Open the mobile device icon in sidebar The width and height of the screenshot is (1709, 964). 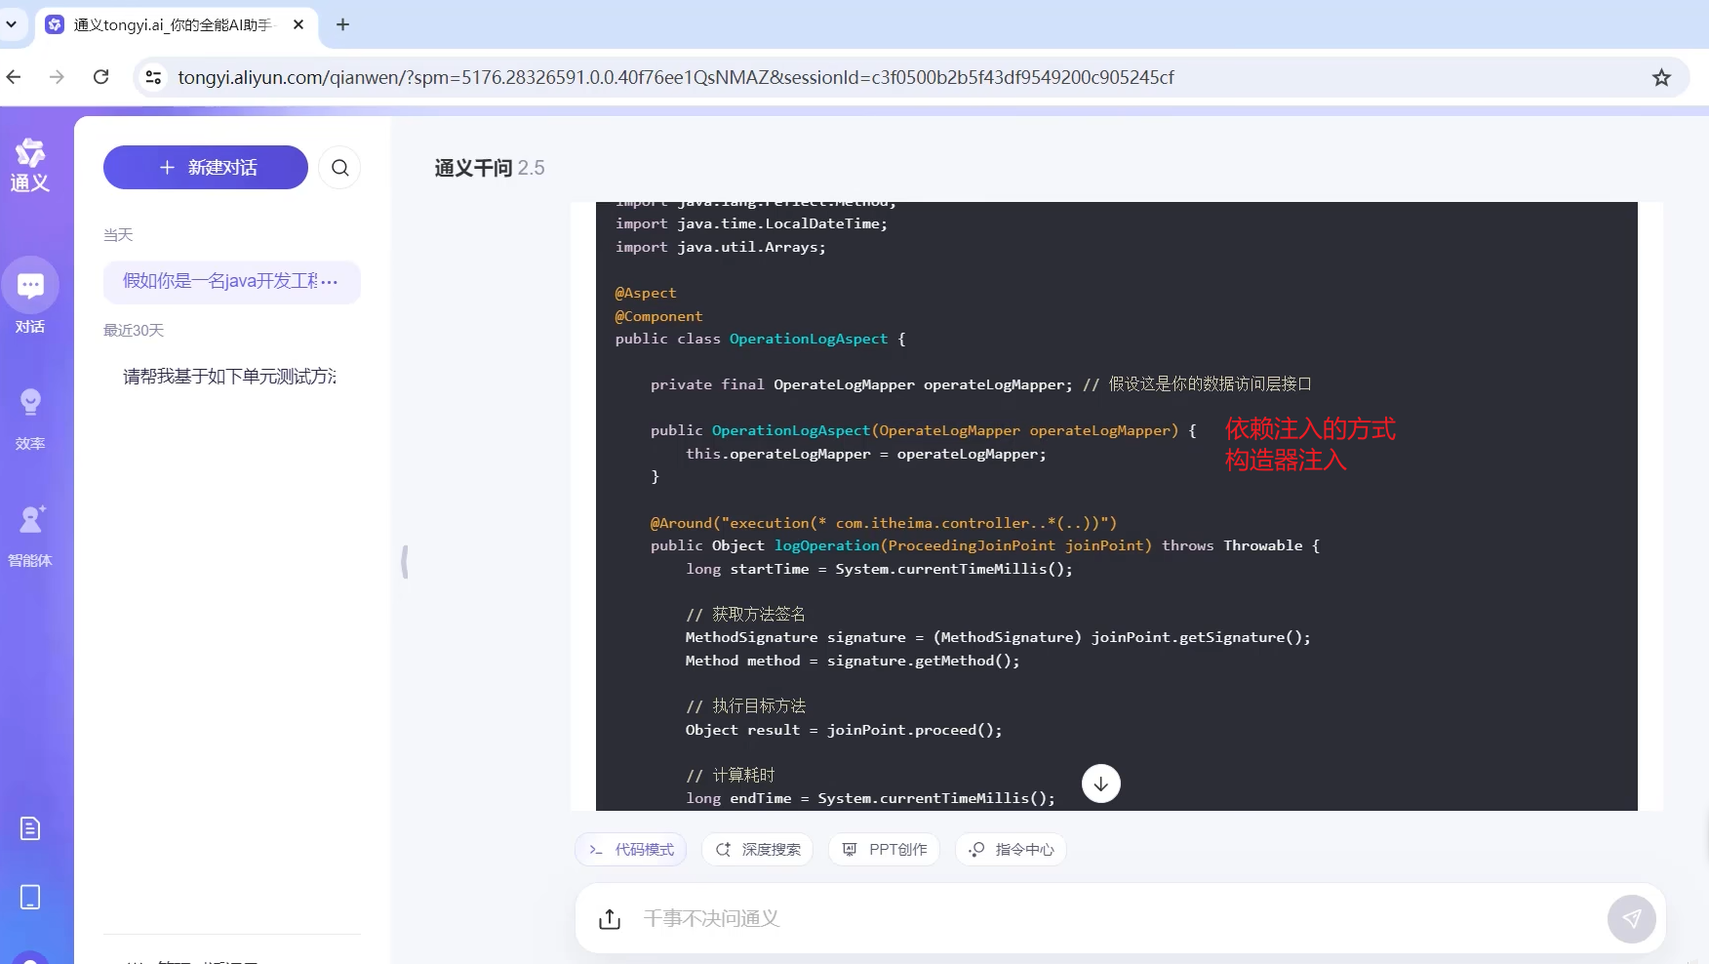click(x=30, y=897)
